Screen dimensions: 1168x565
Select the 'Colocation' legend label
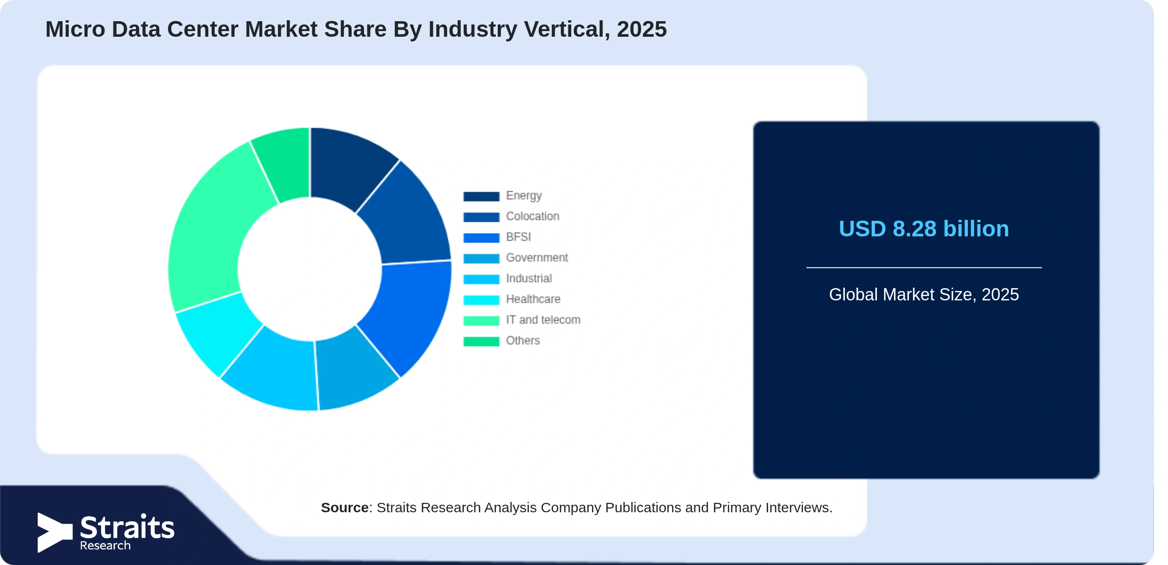tap(533, 216)
